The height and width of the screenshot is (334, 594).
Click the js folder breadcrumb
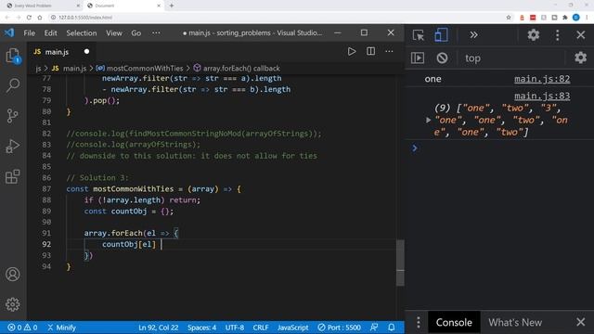(38, 69)
